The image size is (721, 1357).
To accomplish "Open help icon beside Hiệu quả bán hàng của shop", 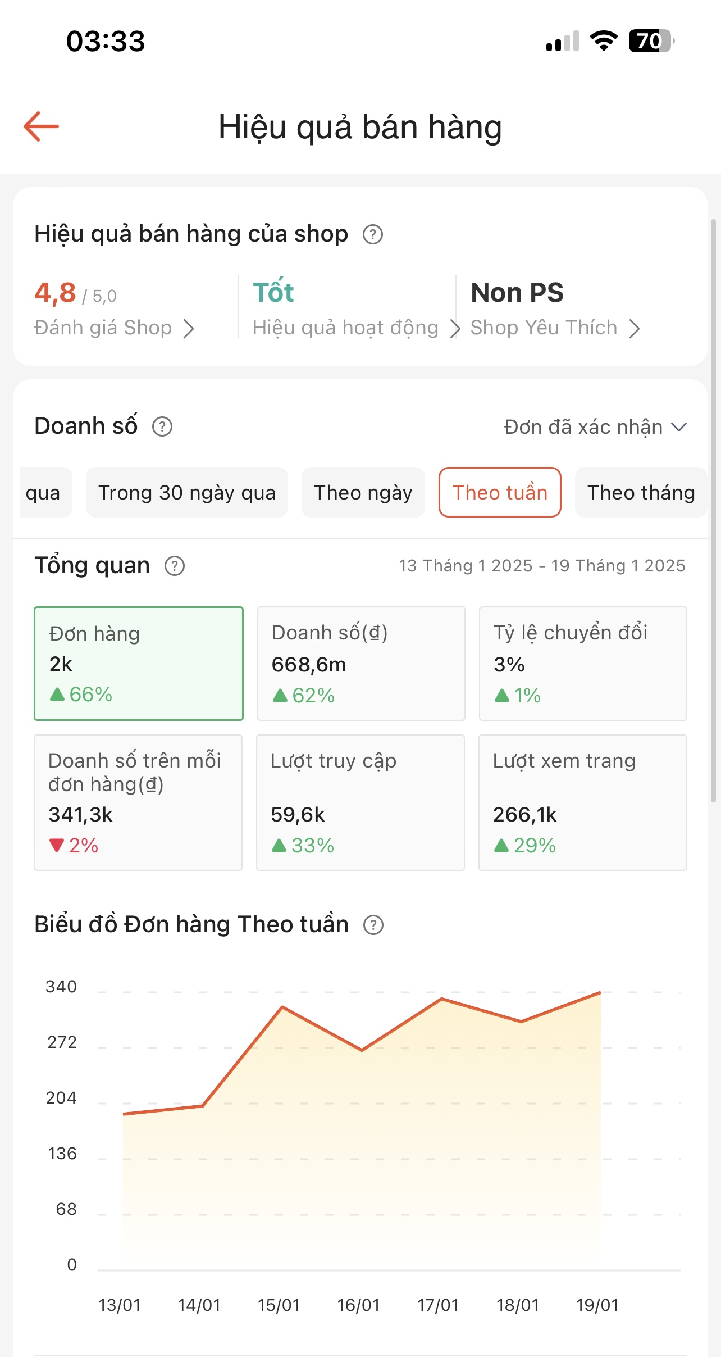I will pos(373,234).
